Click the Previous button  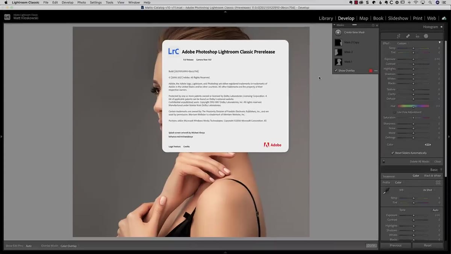point(395,245)
